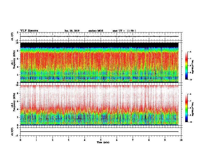This screenshot has width=204, height=157.
Task: Click the "6" tick on the time axis
Action: point(117,140)
